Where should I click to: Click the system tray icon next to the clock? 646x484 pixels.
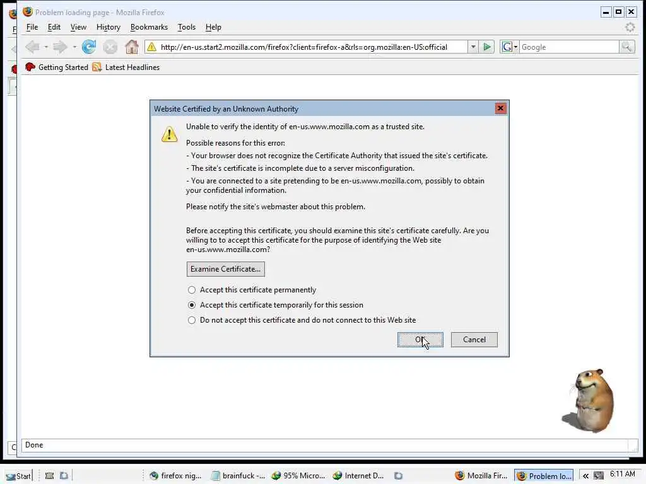[599, 476]
